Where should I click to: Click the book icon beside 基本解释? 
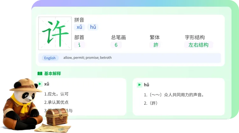pos(40,73)
